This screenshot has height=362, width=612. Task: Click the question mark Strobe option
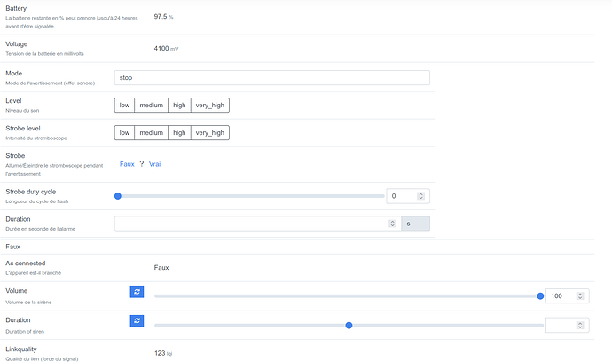[x=141, y=164]
